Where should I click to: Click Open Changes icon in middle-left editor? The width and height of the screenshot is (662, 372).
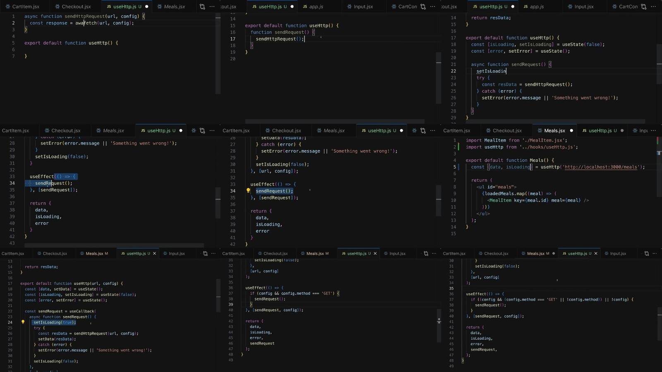pyautogui.click(x=202, y=131)
